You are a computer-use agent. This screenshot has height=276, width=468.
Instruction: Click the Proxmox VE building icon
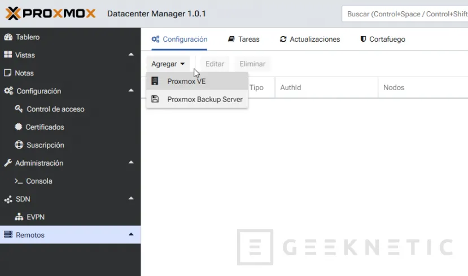pos(155,81)
